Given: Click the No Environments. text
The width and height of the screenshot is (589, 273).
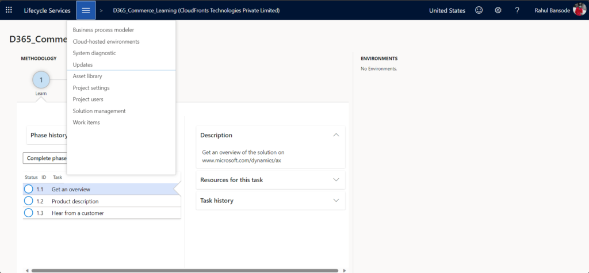Looking at the screenshot, I should 378,69.
